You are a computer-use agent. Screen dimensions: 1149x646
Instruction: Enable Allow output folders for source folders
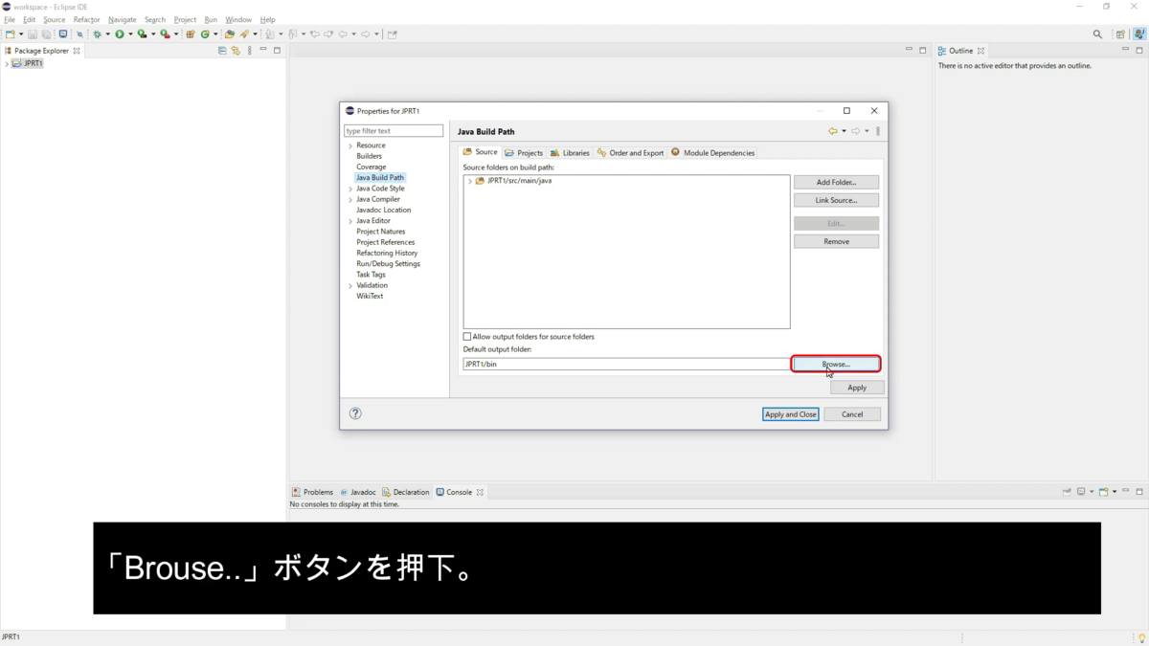tap(467, 337)
